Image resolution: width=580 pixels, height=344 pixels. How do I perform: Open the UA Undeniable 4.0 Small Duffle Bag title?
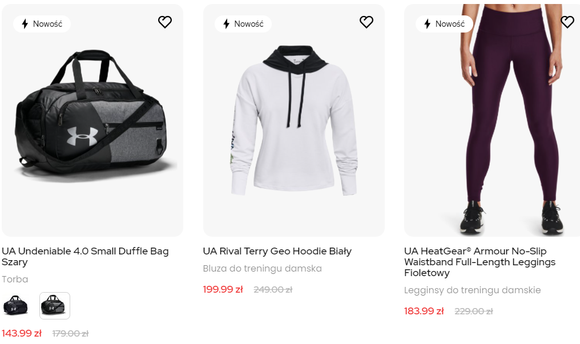pyautogui.click(x=85, y=256)
